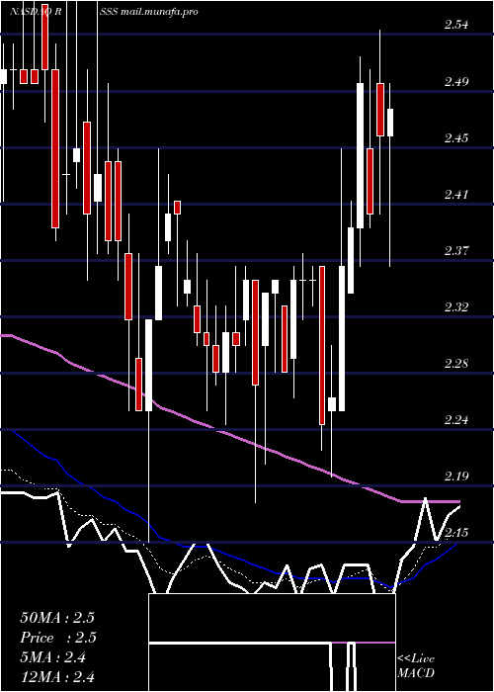Click the 2.19 price axis label

[455, 476]
